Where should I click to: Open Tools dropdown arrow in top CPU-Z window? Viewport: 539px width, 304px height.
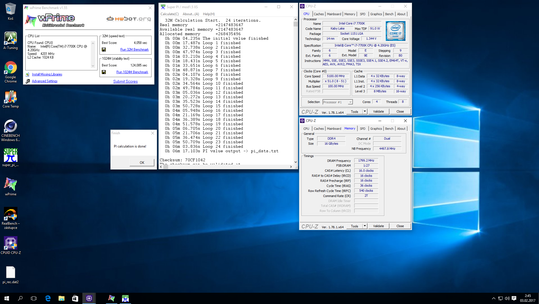pos(365,112)
